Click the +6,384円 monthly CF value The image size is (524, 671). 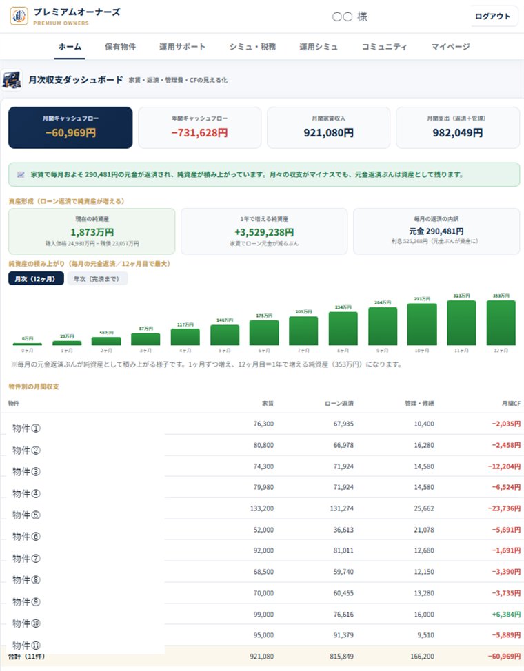tap(507, 614)
